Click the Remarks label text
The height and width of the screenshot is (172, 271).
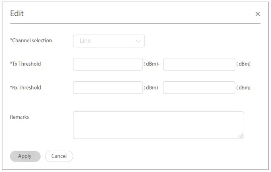pos(19,117)
